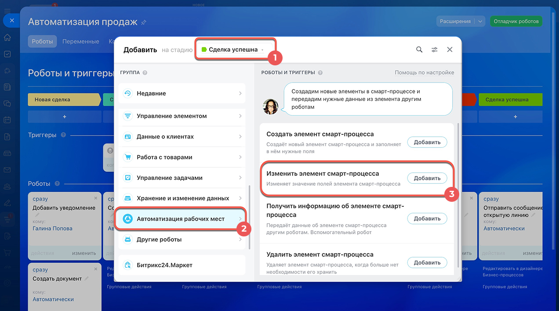Click the pin icon next to Автоматизация продаж

click(x=144, y=22)
